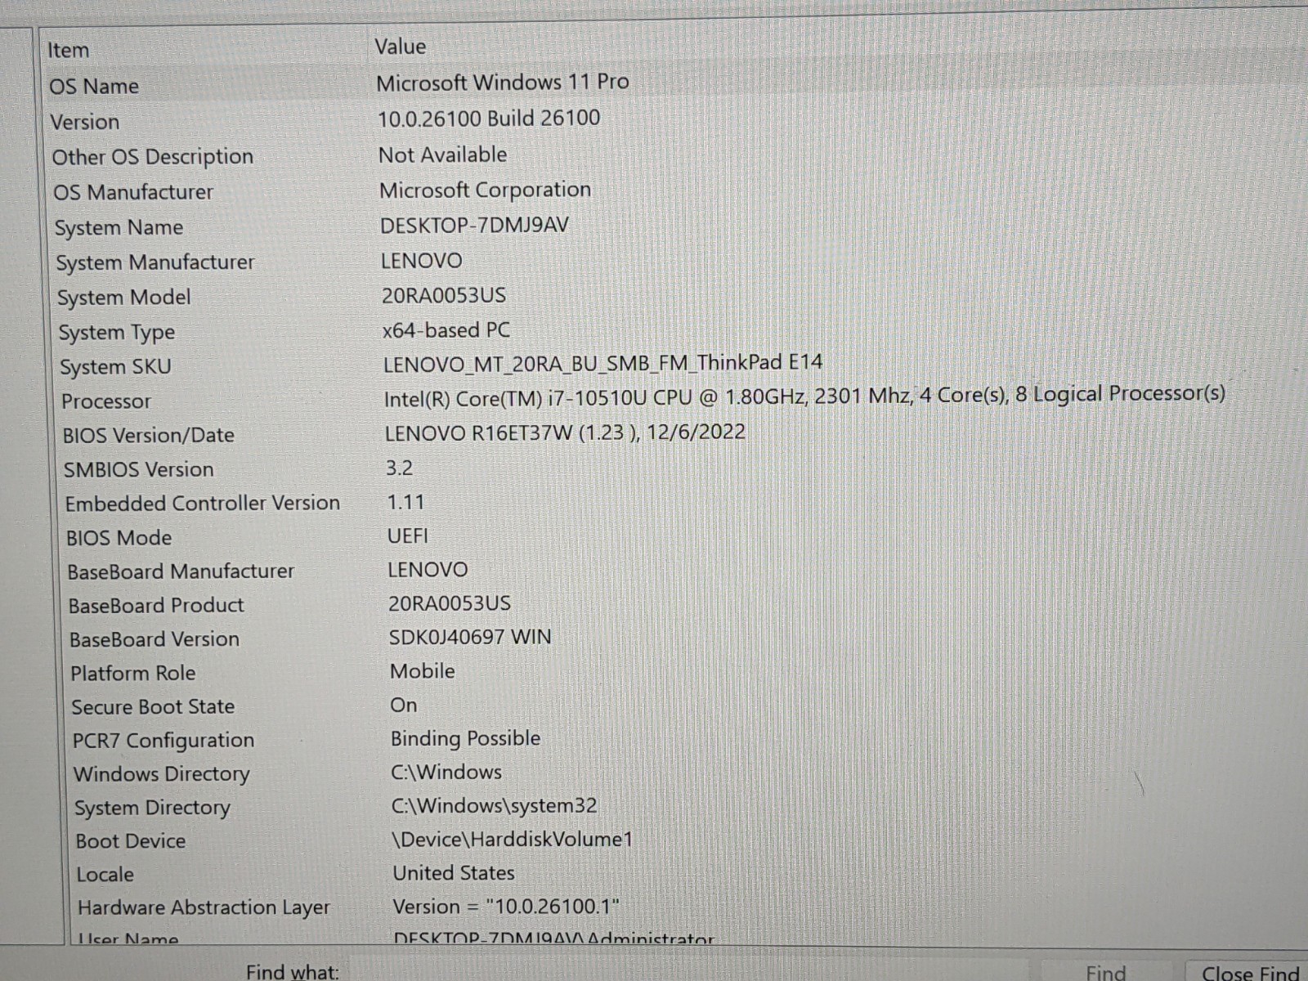Select the Secure Boot State label
Viewport: 1308px width, 981px height.
point(153,707)
